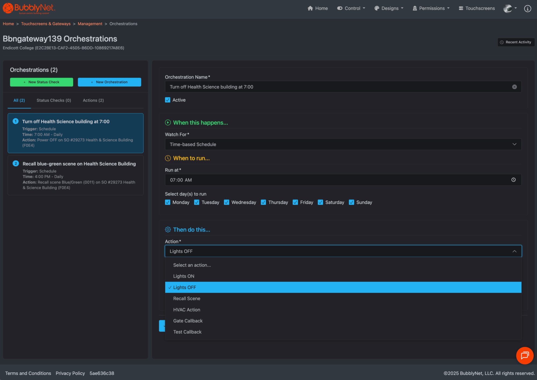Toggle the Saturday day checkbox
This screenshot has width=537, height=380.
[320, 202]
